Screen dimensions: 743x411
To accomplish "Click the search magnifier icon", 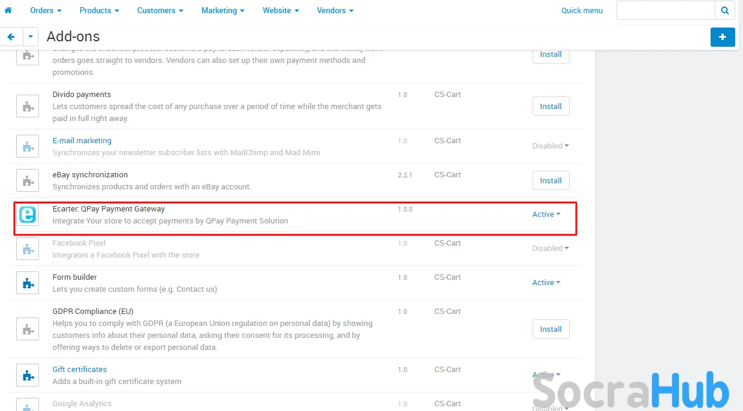I will tap(724, 10).
